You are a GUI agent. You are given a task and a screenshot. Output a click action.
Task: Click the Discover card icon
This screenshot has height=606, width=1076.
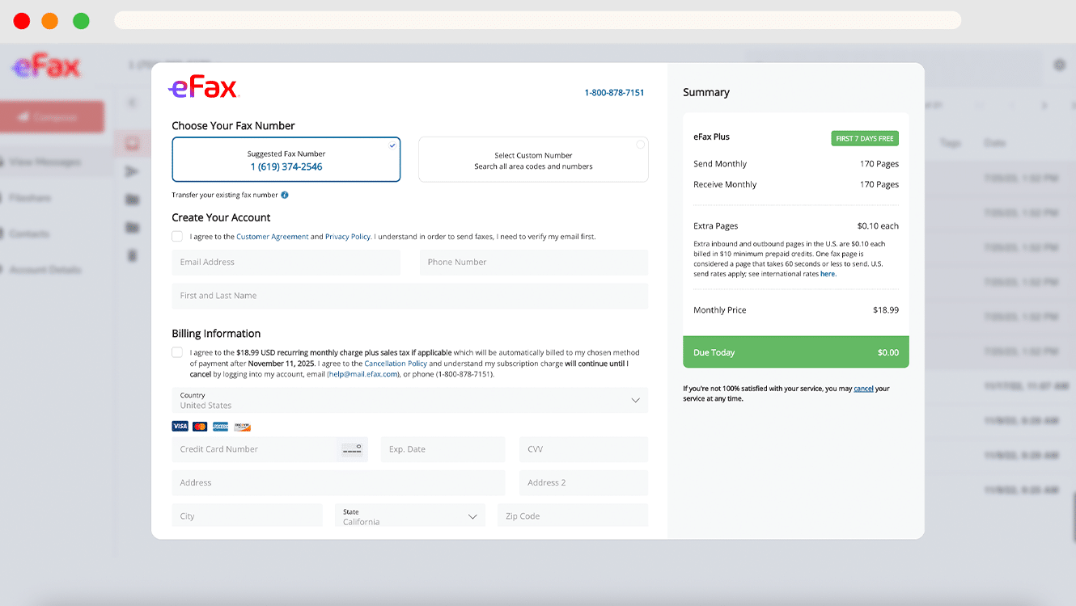pos(241,426)
